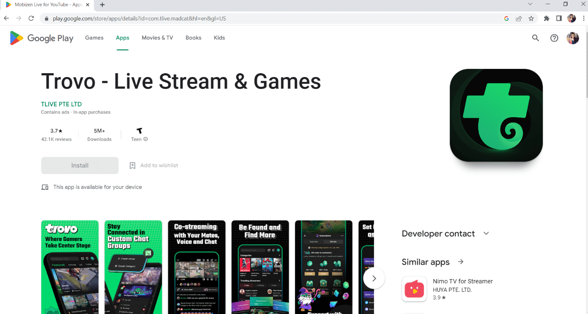Click the 5M+ Downloads stat
Screen dimensions: 588x314
pyautogui.click(x=99, y=135)
